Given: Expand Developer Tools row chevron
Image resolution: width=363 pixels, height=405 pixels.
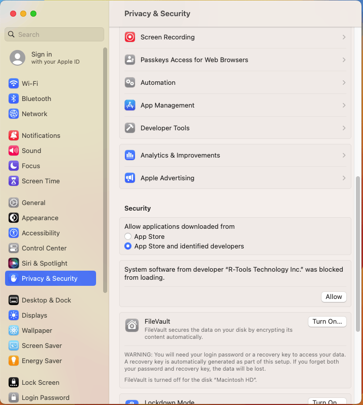Looking at the screenshot, I should tap(344, 128).
